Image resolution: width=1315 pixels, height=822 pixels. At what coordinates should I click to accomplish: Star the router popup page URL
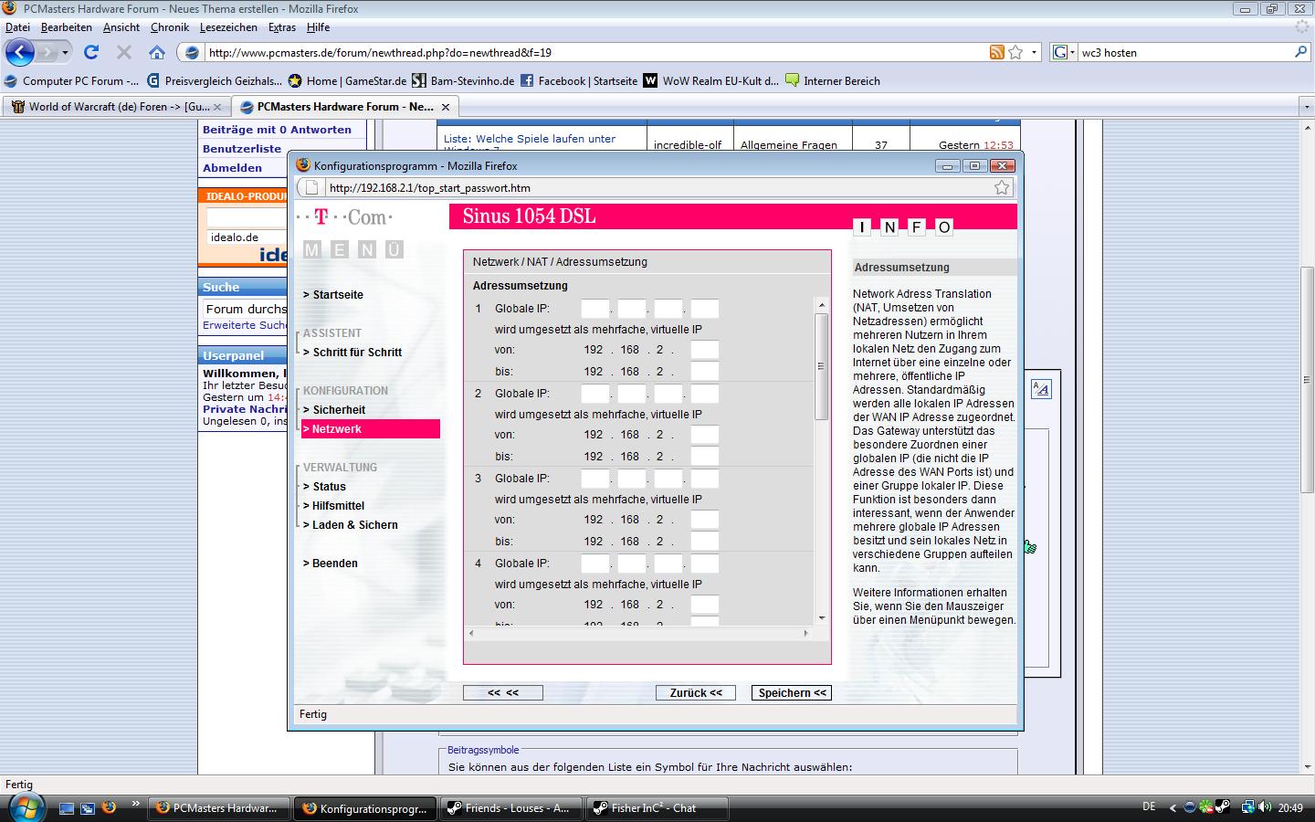[x=1002, y=187]
